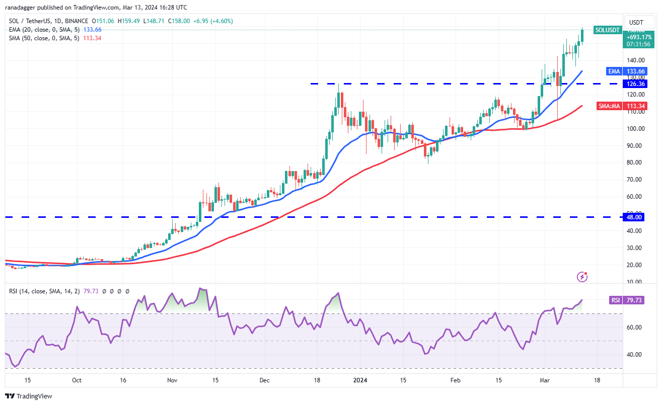Click the 'Nov' label on time axis
Screen dimensions: 662x405
(x=172, y=380)
